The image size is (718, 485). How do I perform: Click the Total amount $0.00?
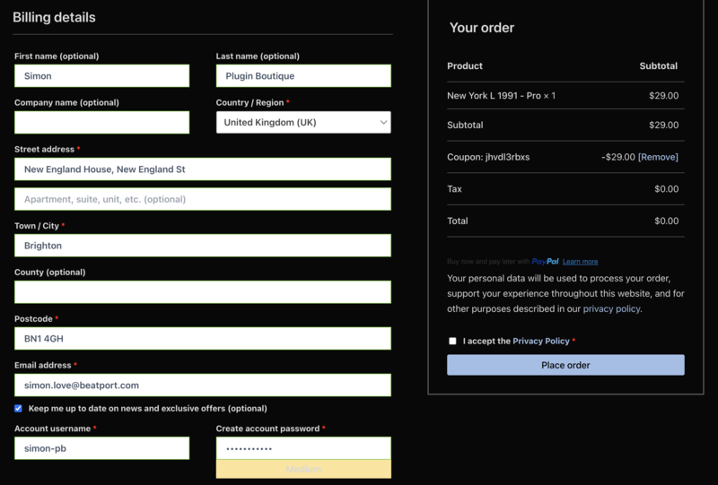pyautogui.click(x=666, y=221)
